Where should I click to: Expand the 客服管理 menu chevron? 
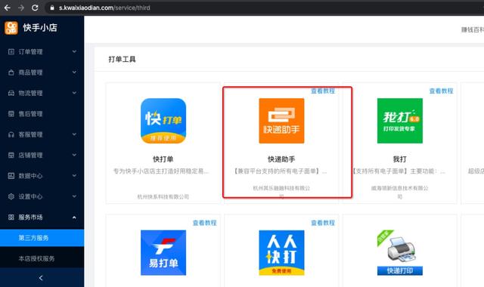point(74,134)
